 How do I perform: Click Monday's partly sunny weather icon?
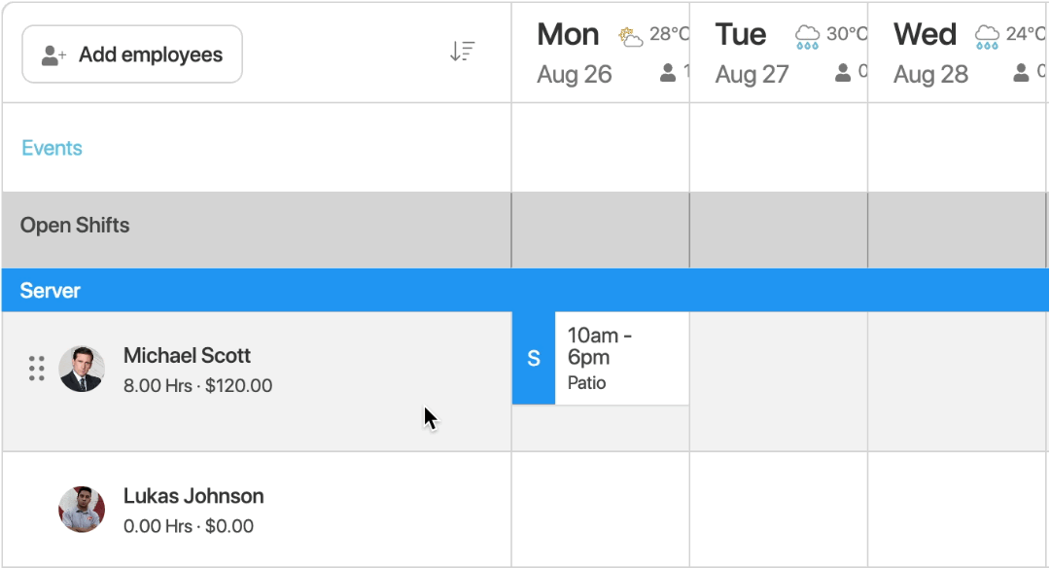tap(628, 35)
